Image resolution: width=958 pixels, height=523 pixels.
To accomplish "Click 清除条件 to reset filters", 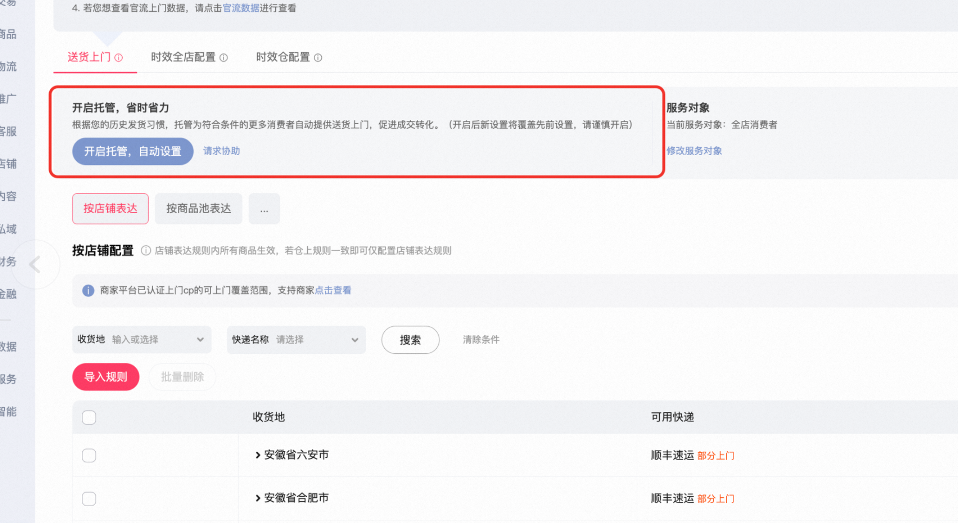I will click(481, 339).
